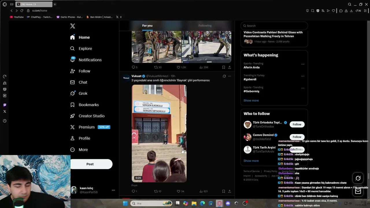This screenshot has width=370, height=208.
Task: Repost the Vukuat post with 10 reposts
Action: coord(158,191)
